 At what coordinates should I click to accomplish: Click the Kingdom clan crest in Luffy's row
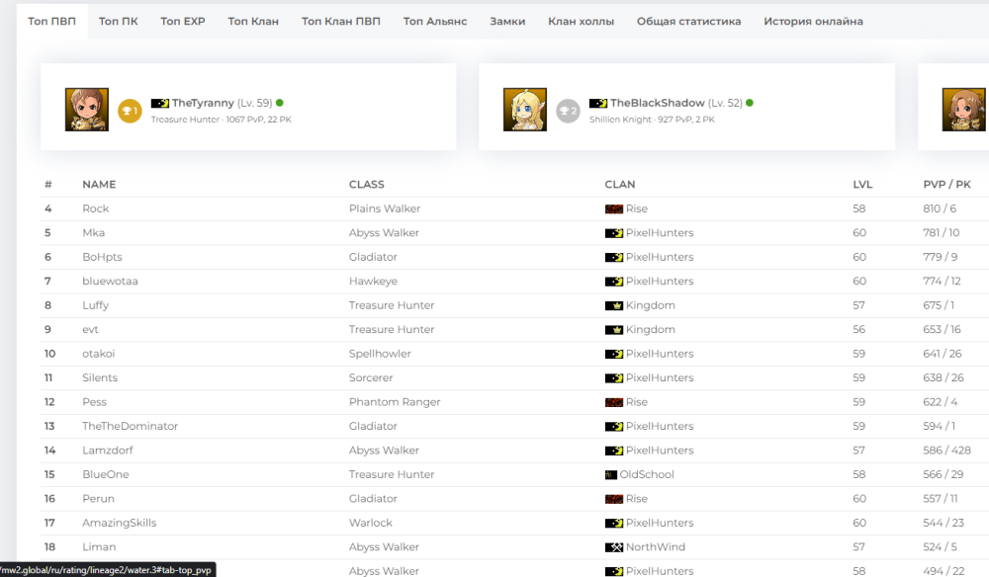click(x=613, y=306)
